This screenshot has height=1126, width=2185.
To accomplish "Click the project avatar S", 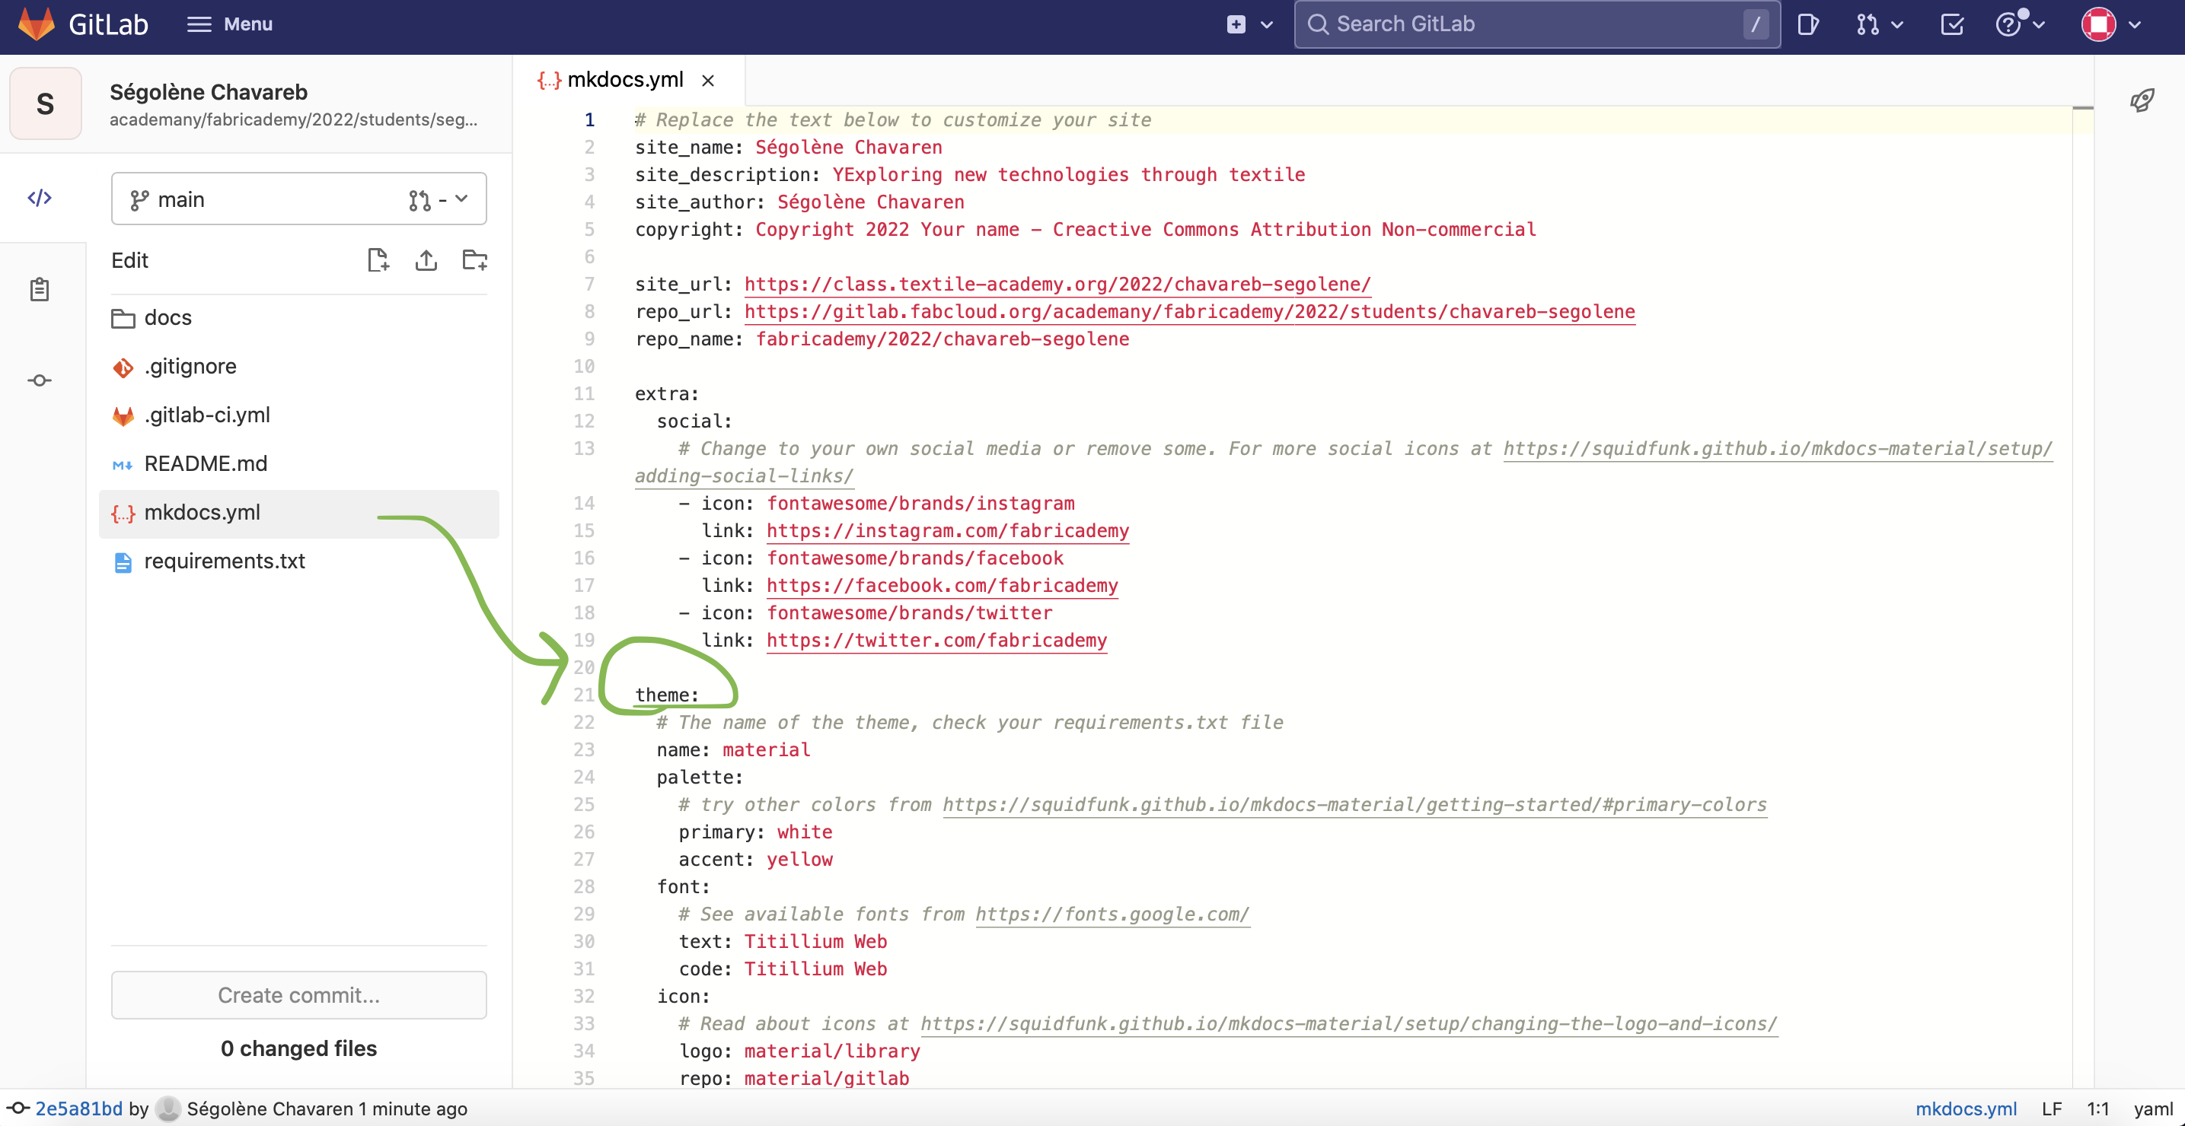I will click(x=46, y=103).
